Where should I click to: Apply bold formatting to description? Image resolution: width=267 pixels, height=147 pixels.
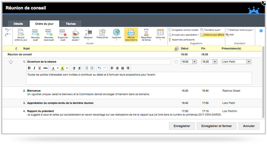[x=29, y=68]
